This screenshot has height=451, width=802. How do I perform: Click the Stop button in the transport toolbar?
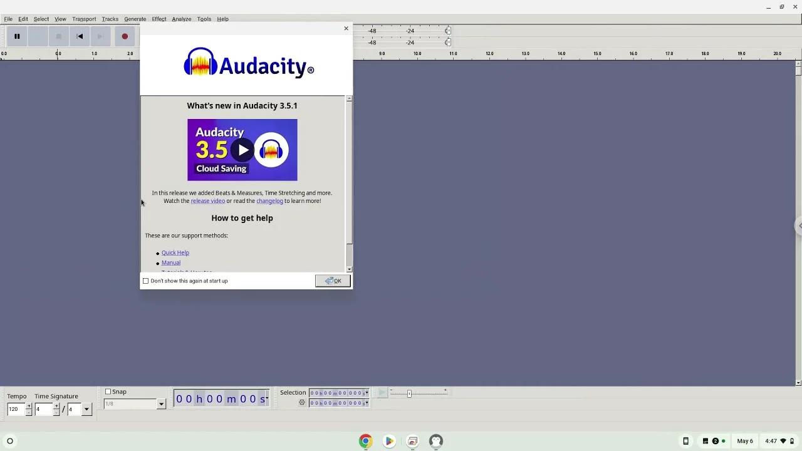pos(58,36)
